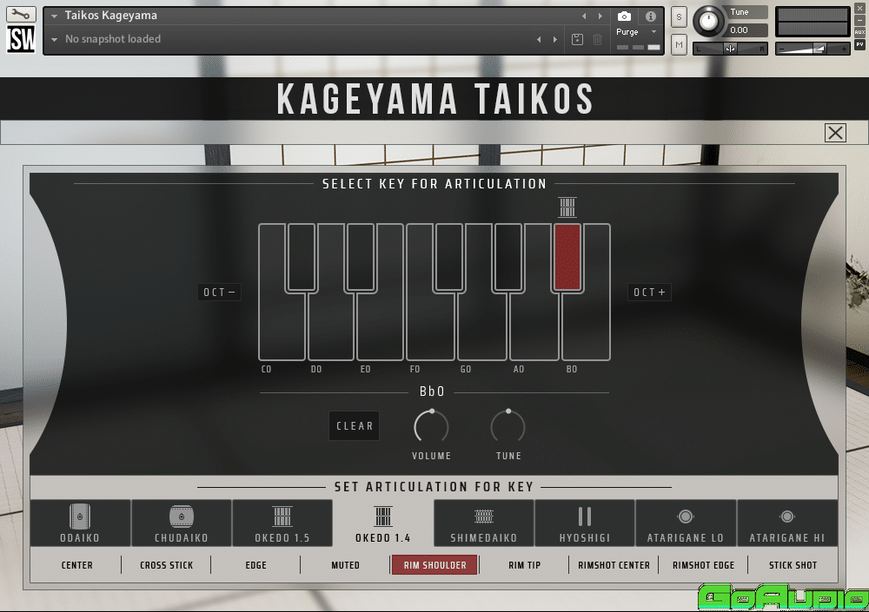
Task: Toggle the PV button in header
Action: (860, 44)
